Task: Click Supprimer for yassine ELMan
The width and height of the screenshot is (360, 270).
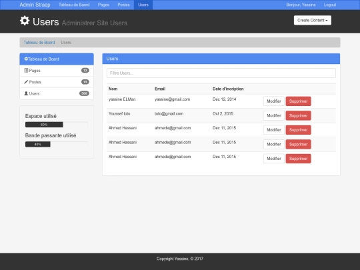Action: pos(298,101)
